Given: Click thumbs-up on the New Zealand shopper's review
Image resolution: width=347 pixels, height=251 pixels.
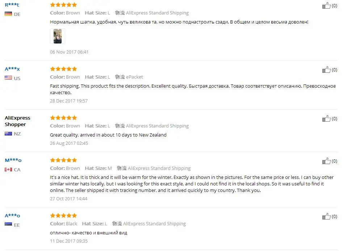Looking at the screenshot, I should pos(326,119).
